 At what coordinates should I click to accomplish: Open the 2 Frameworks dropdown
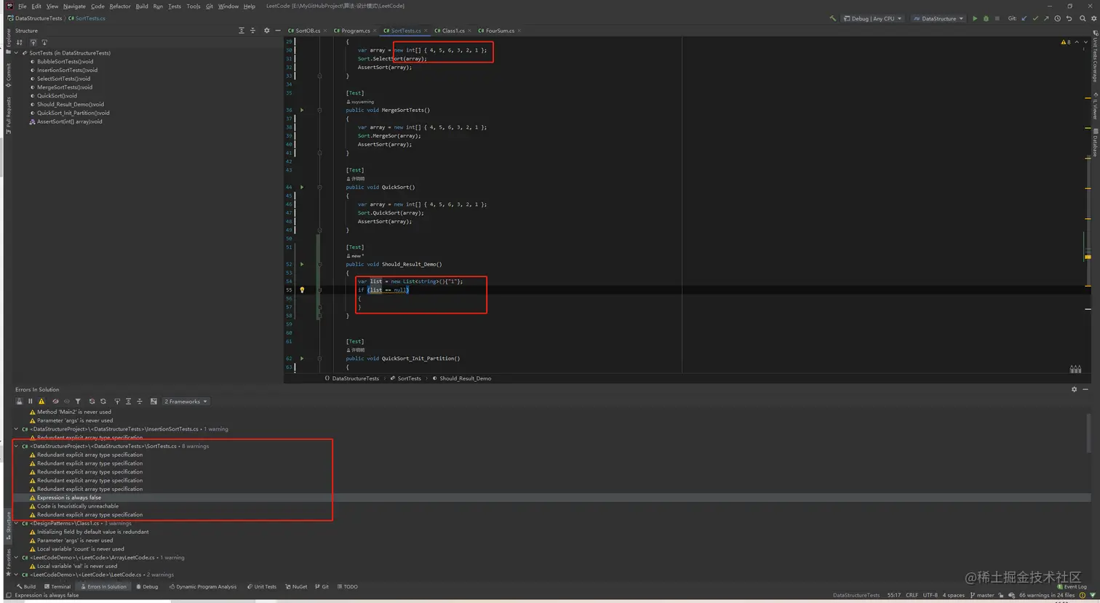[186, 402]
